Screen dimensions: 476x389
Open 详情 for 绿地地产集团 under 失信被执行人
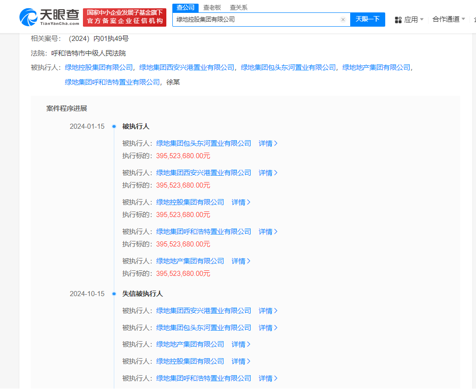point(241,344)
